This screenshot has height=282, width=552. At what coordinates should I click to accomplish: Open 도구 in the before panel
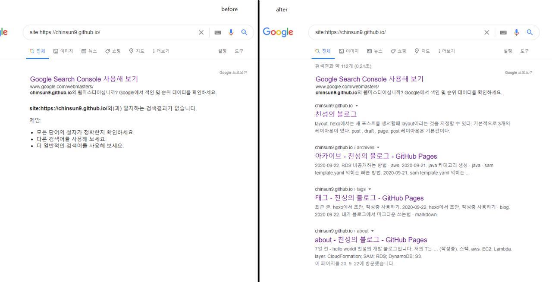point(239,51)
